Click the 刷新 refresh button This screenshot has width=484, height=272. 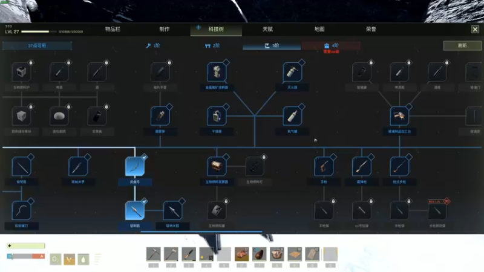(462, 46)
